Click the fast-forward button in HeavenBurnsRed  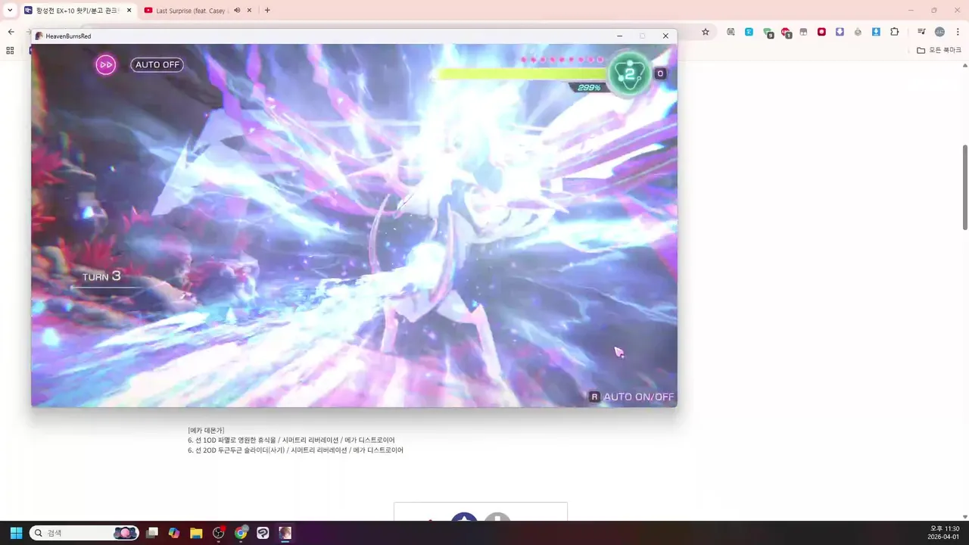pyautogui.click(x=106, y=64)
